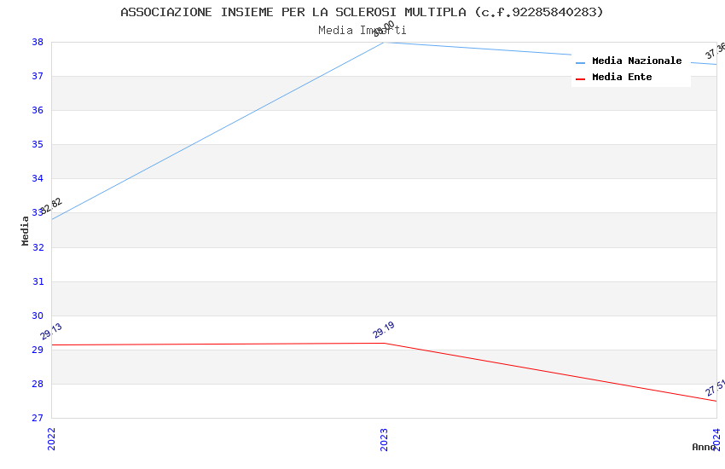Screen dimensions: 725x469
Task: Click the 'Media' y-axis title
Action: click(25, 231)
